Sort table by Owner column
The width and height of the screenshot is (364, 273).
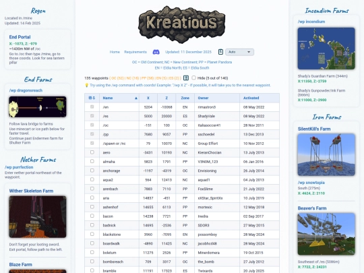(217, 98)
